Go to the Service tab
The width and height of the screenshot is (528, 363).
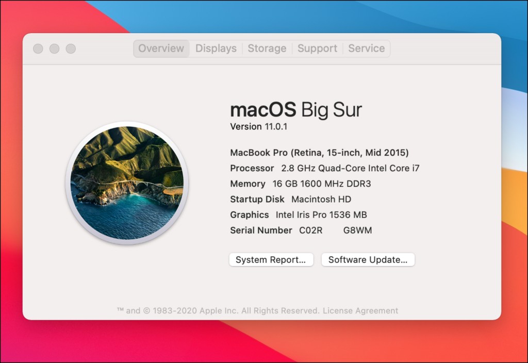pyautogui.click(x=367, y=48)
